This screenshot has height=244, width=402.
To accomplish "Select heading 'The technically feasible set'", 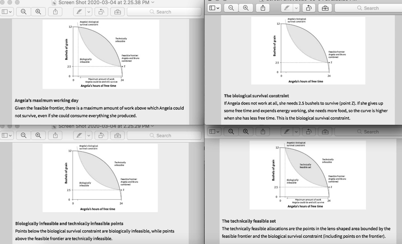I will pyautogui.click(x=249, y=221).
